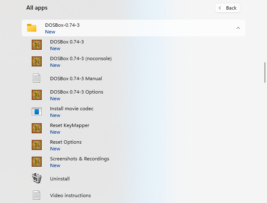Screen dimensions: 267x203
Task: Open "DOSBox 0.74-3 (noconsole)" label
Action: pyautogui.click(x=81, y=58)
